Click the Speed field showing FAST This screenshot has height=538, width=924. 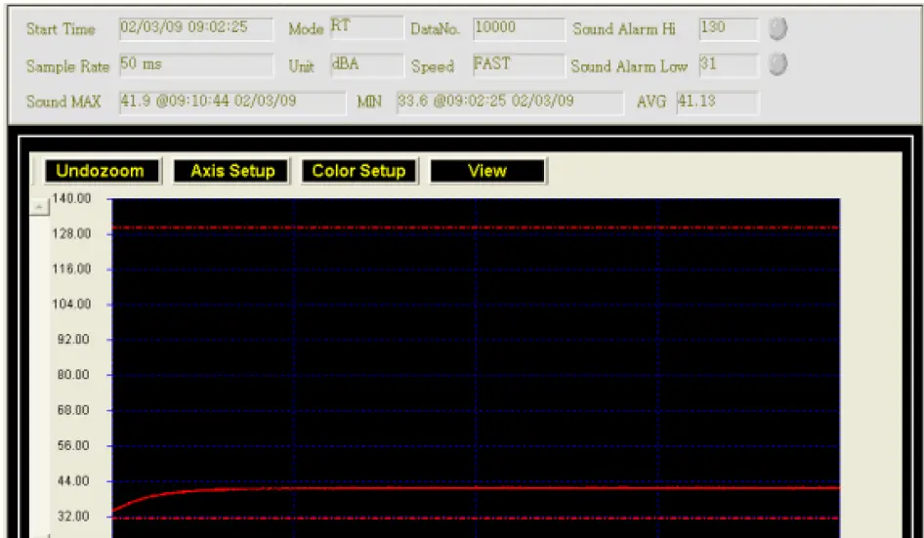(x=520, y=65)
